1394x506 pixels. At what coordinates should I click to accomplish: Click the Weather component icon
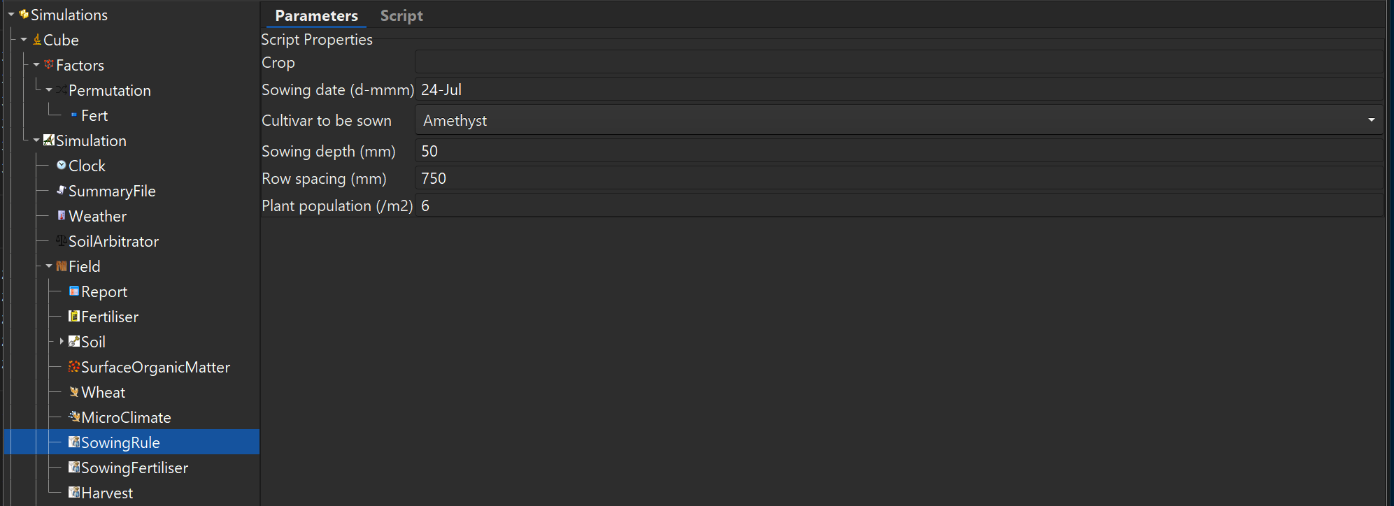[63, 215]
